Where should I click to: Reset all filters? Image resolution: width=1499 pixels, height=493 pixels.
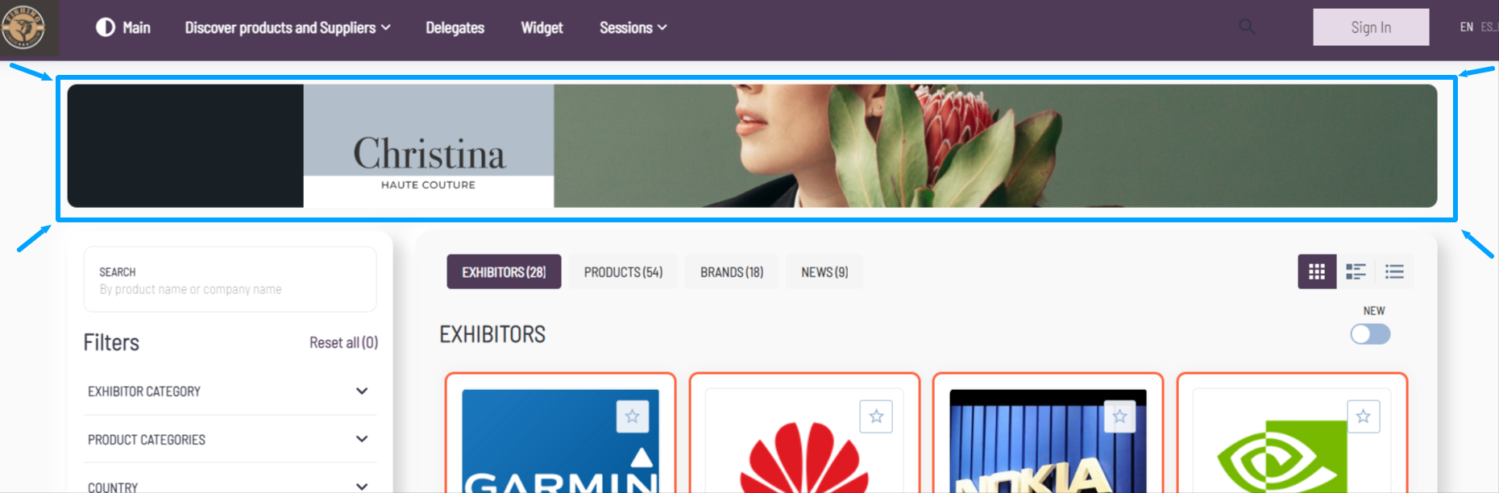(x=343, y=343)
